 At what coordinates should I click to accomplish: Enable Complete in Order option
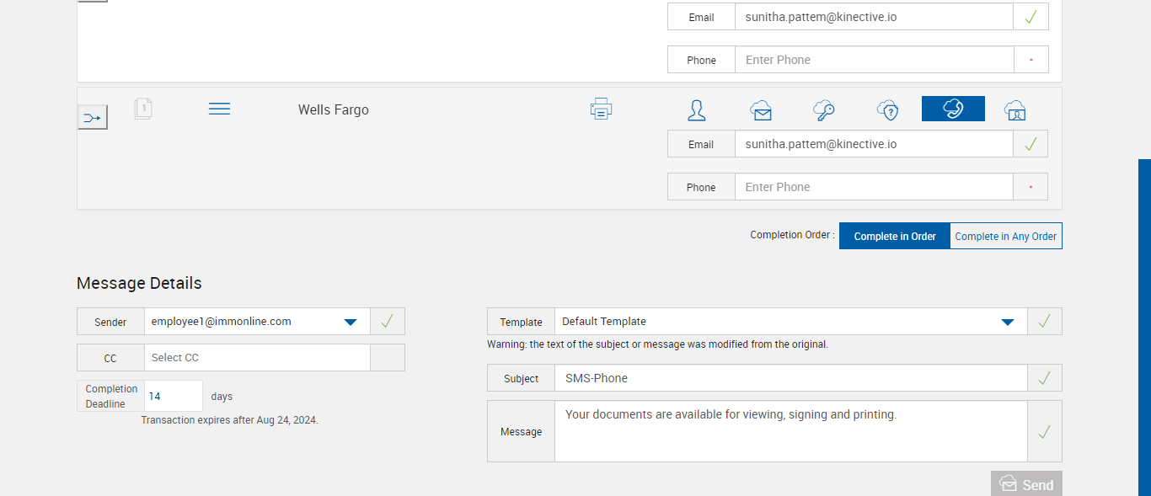click(x=895, y=237)
